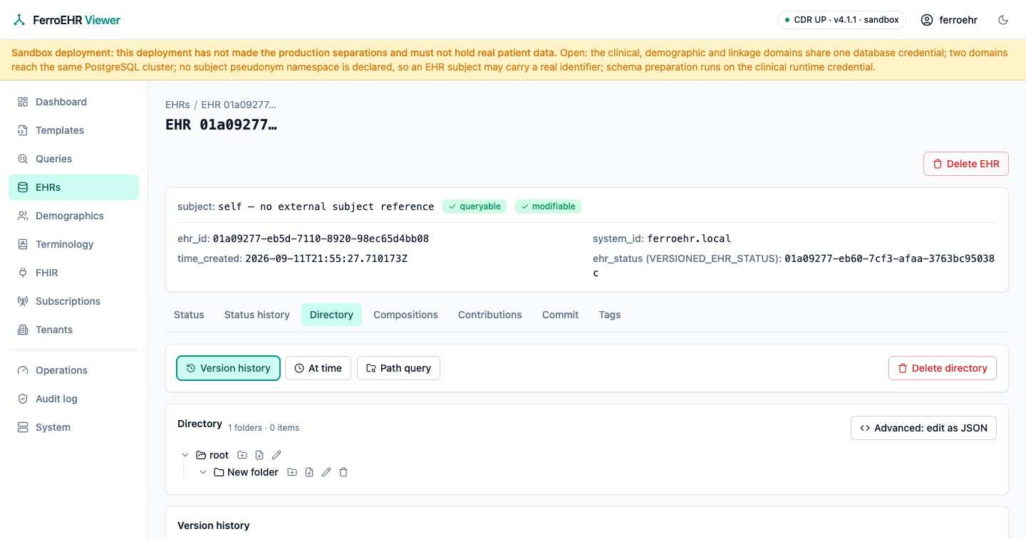Collapse the New folder node

(x=203, y=472)
